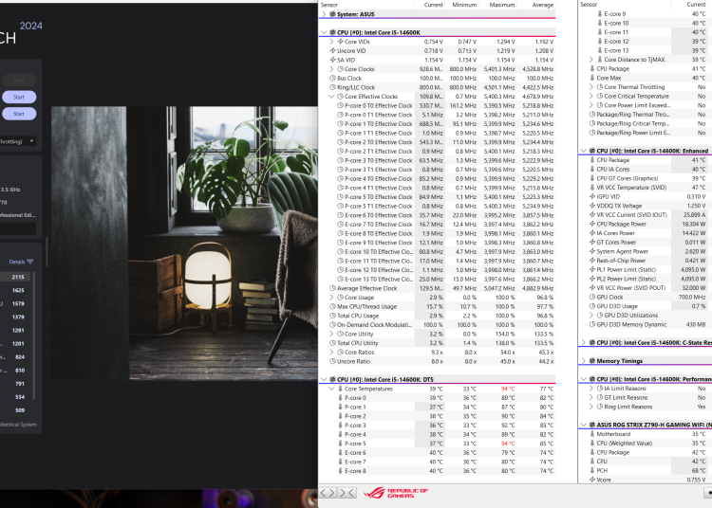712x508 pixels.
Task: Click the thermometer icon beside PCH
Action: click(592, 470)
